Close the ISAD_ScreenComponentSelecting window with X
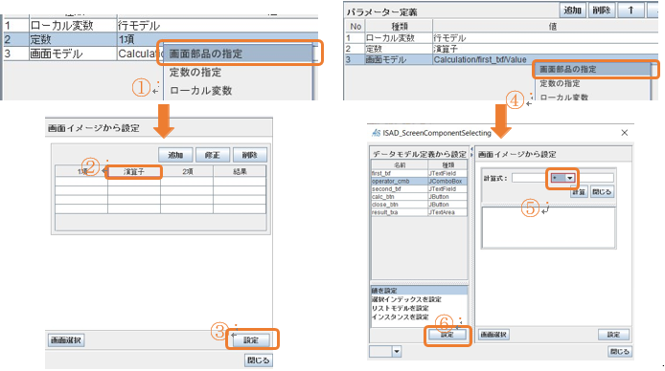Image resolution: width=665 pixels, height=371 pixels. point(625,133)
